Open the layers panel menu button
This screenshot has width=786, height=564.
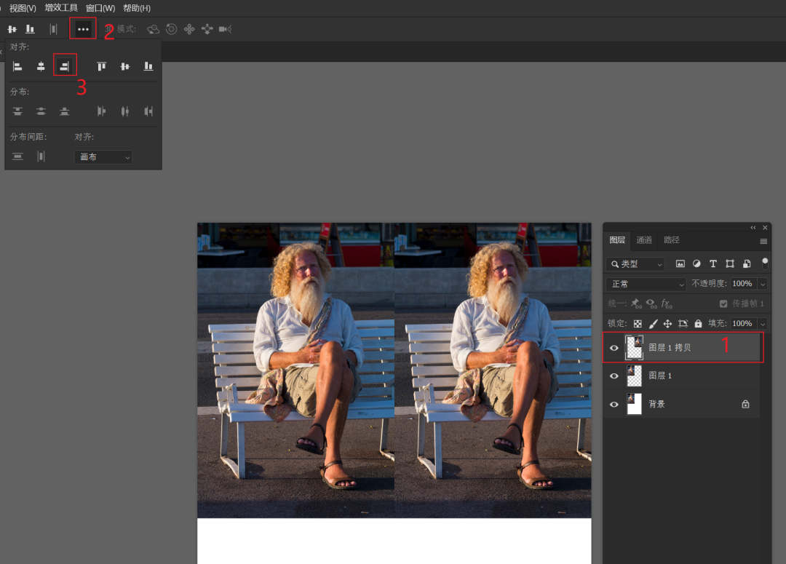click(x=763, y=241)
